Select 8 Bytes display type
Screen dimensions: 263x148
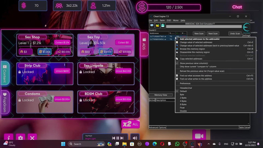click(x=216, y=104)
